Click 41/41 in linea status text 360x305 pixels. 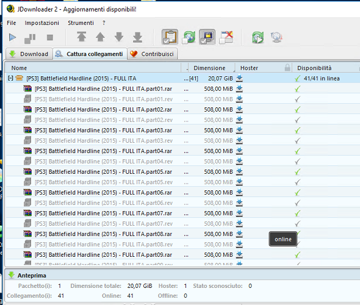322,79
